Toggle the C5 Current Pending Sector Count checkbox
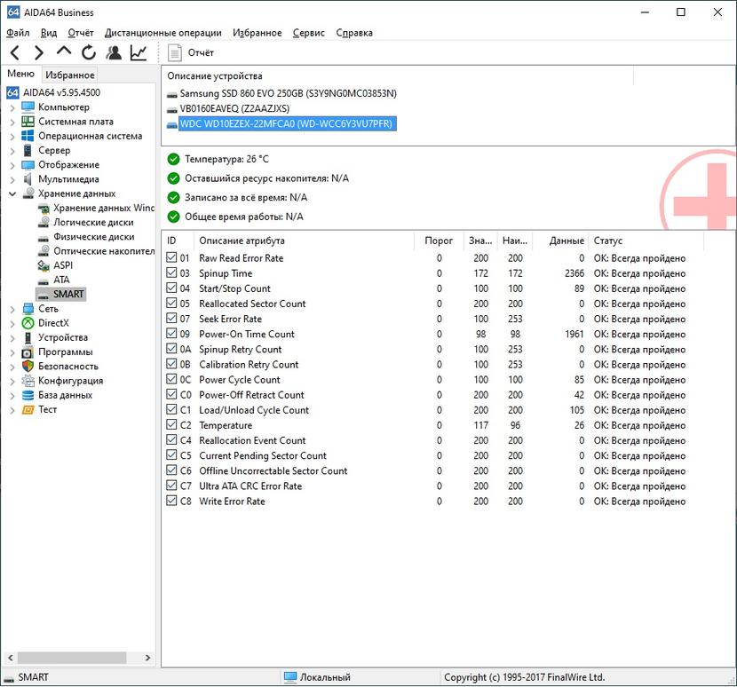 (171, 454)
